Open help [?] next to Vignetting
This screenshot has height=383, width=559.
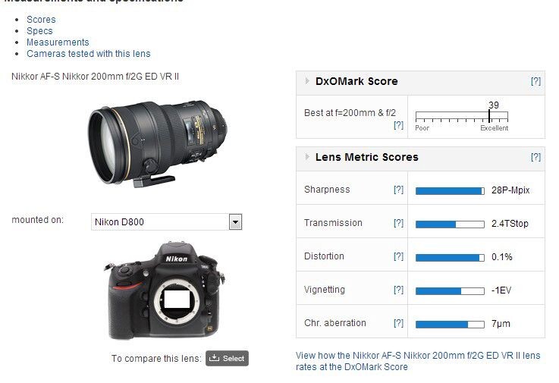tap(398, 290)
